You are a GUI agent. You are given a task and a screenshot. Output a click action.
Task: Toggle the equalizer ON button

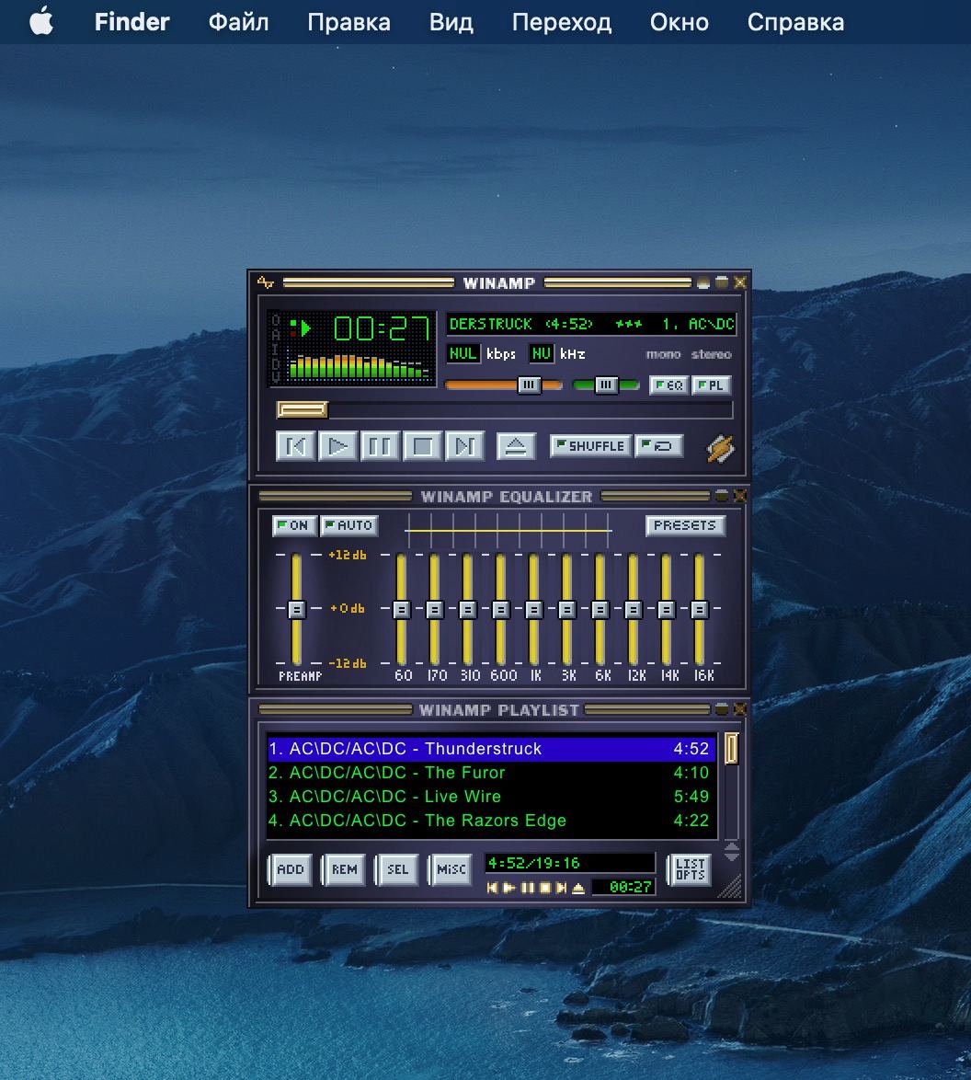(x=294, y=525)
